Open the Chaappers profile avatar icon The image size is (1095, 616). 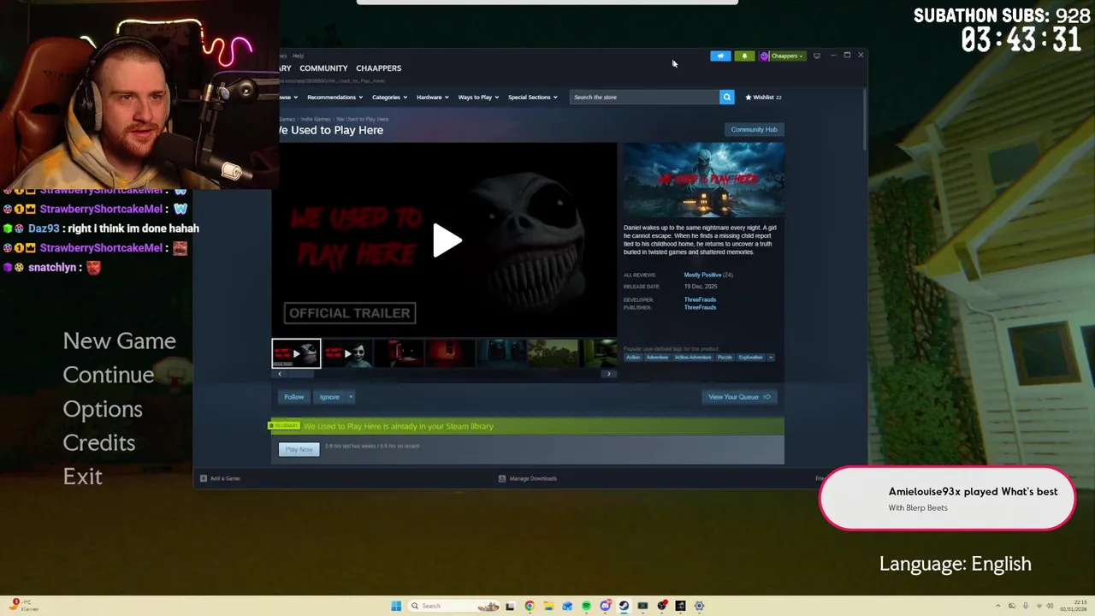(764, 56)
